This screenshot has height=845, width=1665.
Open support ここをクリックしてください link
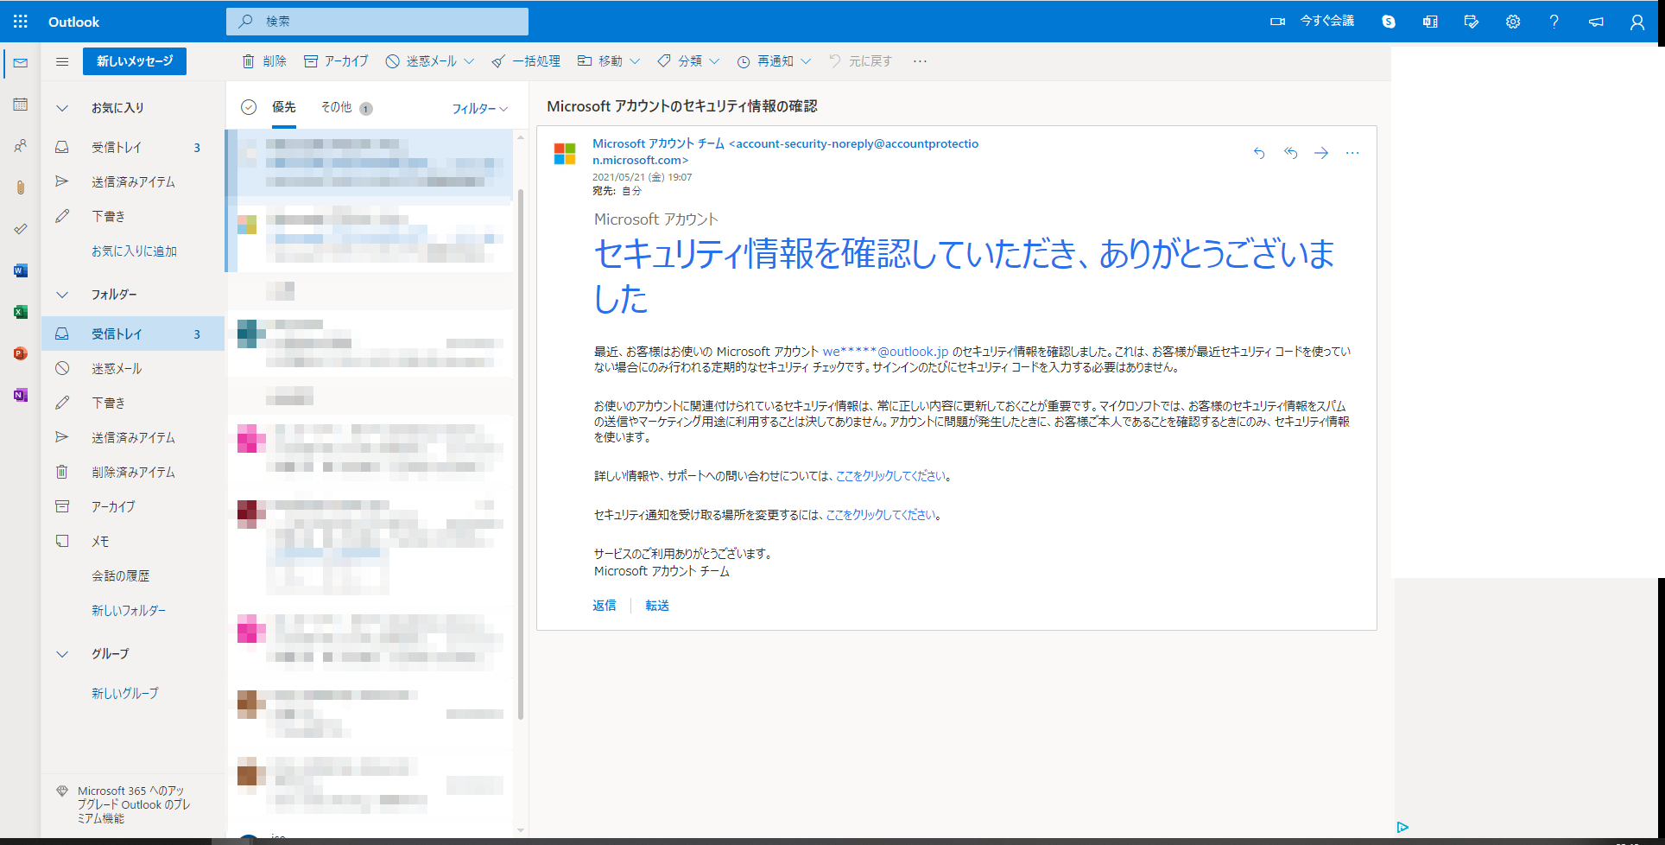[890, 476]
